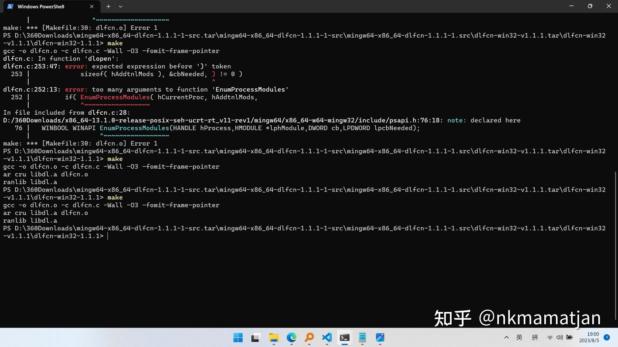
Task: Click the battery icon in the system tray
Action: click(x=569, y=338)
